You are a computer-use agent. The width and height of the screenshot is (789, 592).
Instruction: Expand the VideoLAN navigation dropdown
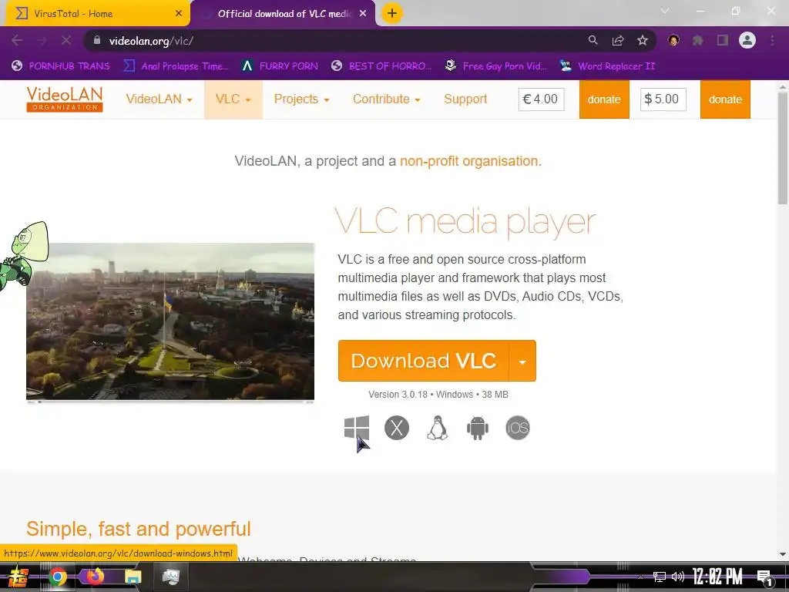(x=159, y=99)
